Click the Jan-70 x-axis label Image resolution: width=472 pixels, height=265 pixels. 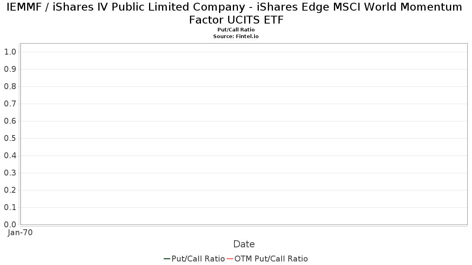(20, 232)
